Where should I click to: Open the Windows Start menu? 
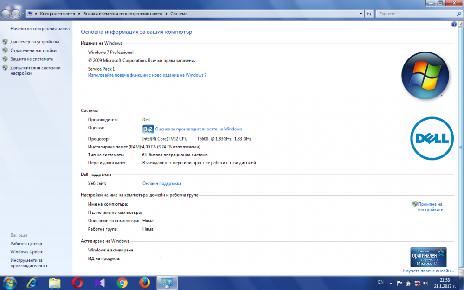point(9,283)
